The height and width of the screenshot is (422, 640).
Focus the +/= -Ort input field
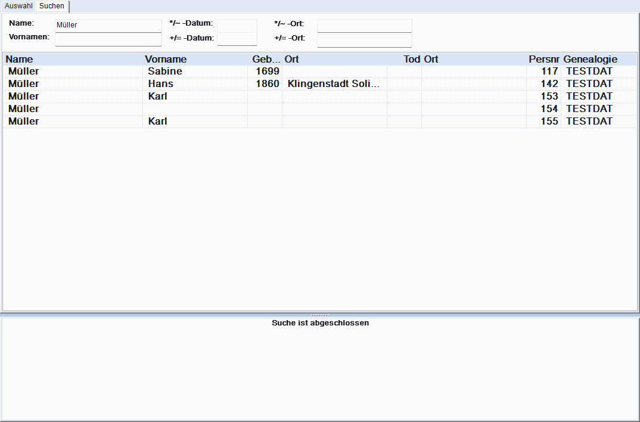click(365, 40)
